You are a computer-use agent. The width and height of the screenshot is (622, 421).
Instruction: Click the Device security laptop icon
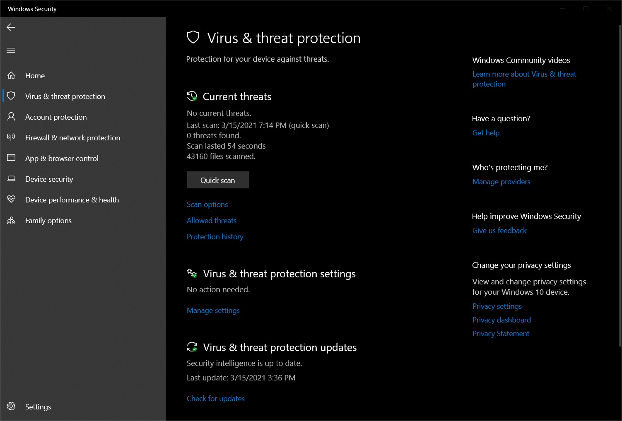click(11, 179)
